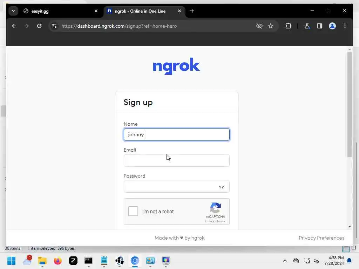Open Privacy Preferences link
Screen dimensions: 359x269
[x=321, y=238]
